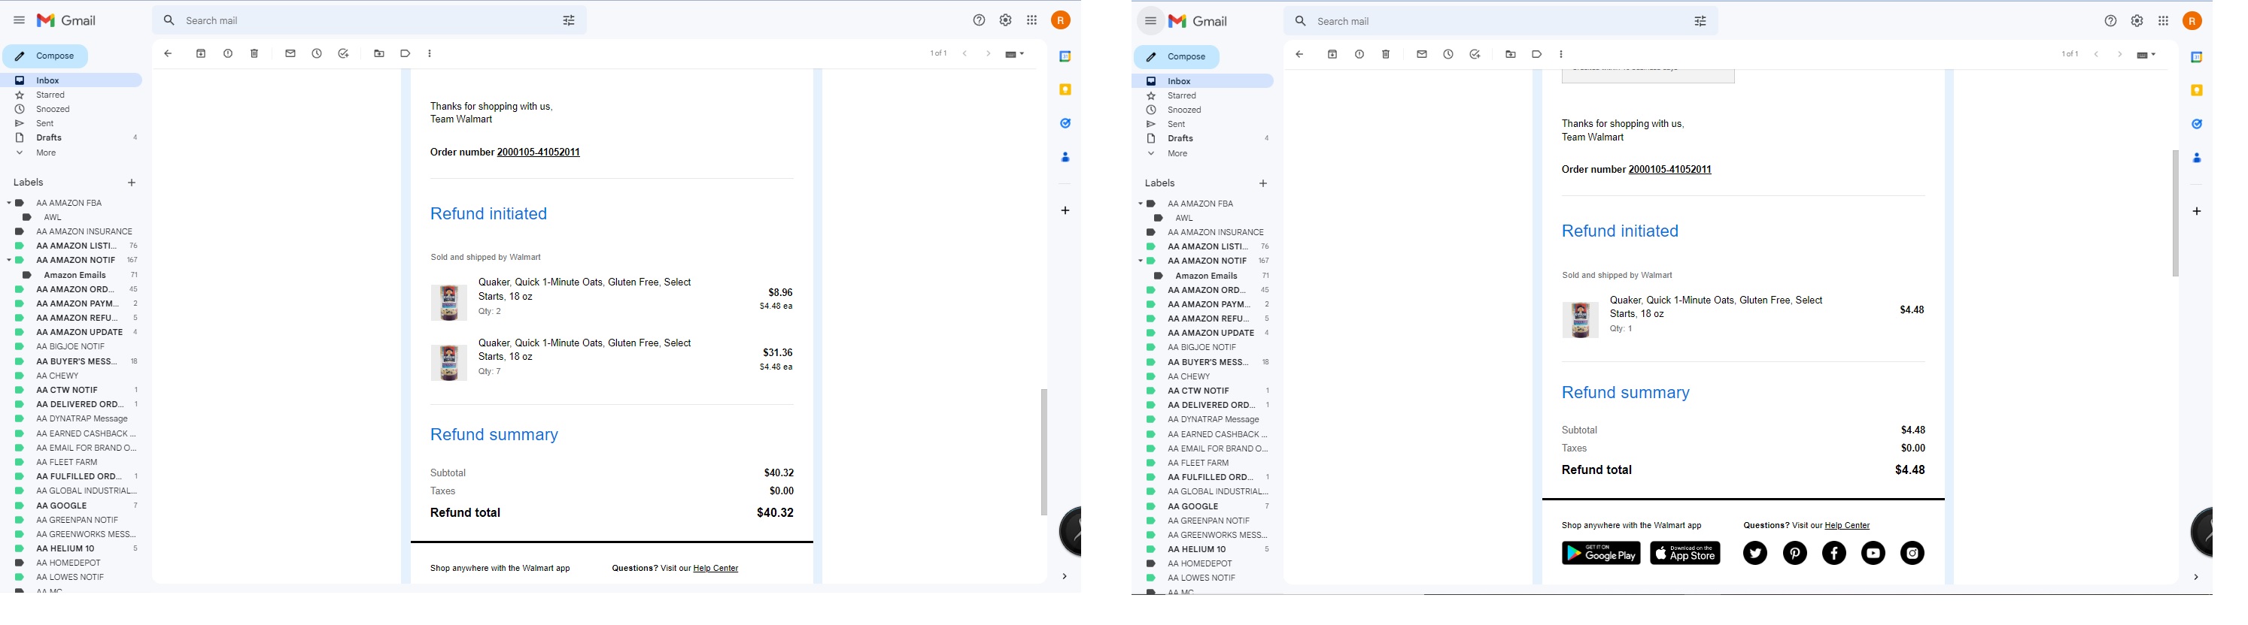This screenshot has height=625, width=2248.
Task: Open Labels icon in left Gmail toolbar
Action: [x=405, y=54]
